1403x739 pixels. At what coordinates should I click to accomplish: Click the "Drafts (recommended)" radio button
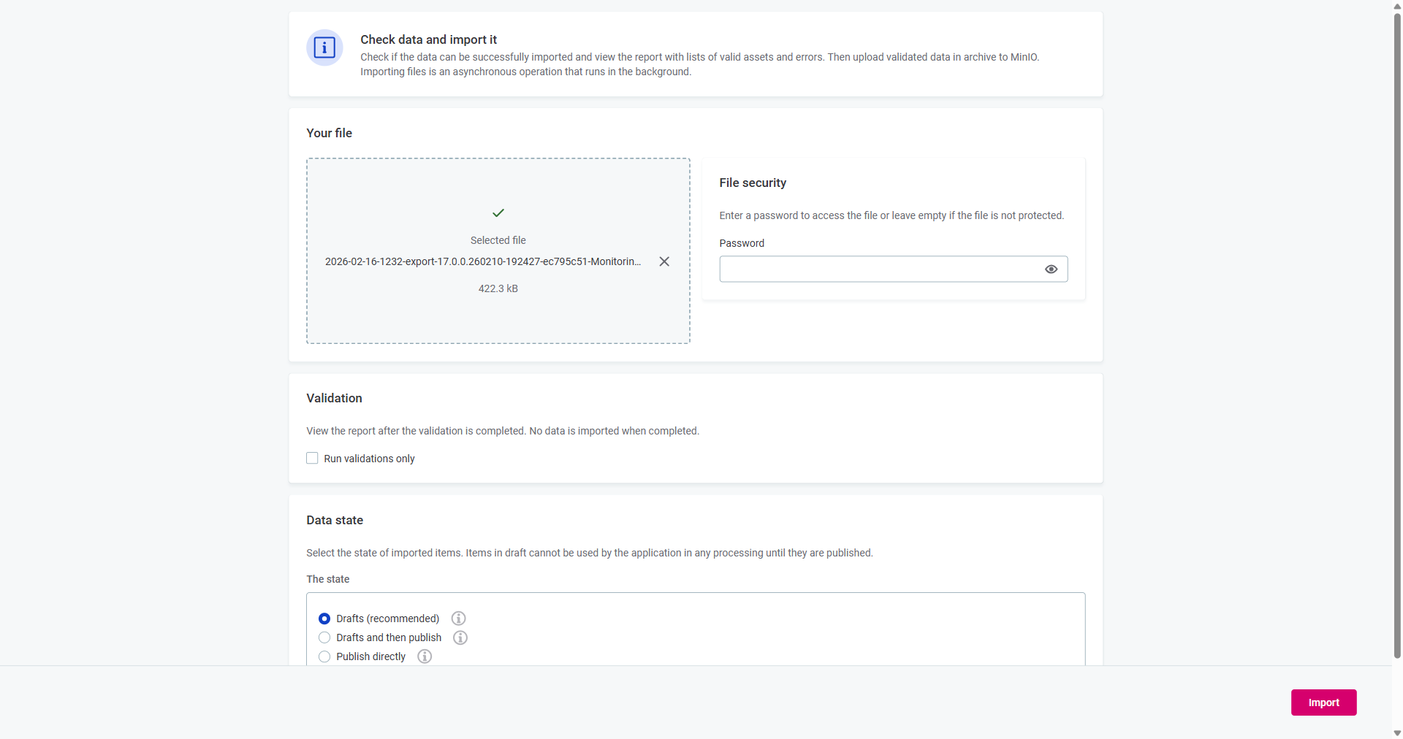[x=324, y=619]
